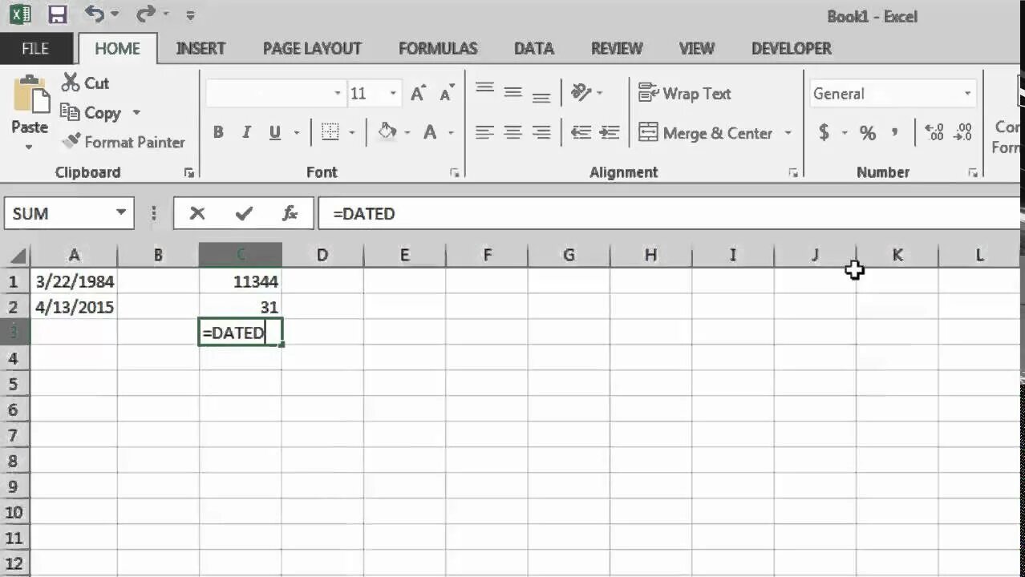Open the undo history dropdown arrow
Image resolution: width=1025 pixels, height=577 pixels.
(115, 14)
